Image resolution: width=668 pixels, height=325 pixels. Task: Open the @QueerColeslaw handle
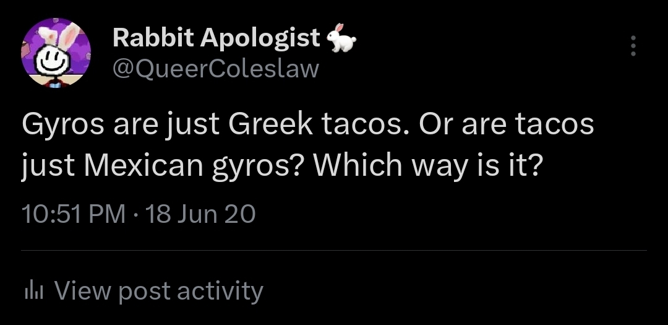[x=216, y=68]
